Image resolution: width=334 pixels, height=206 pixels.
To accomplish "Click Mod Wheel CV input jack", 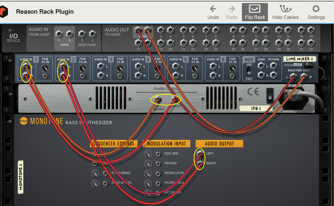I will [105, 183].
